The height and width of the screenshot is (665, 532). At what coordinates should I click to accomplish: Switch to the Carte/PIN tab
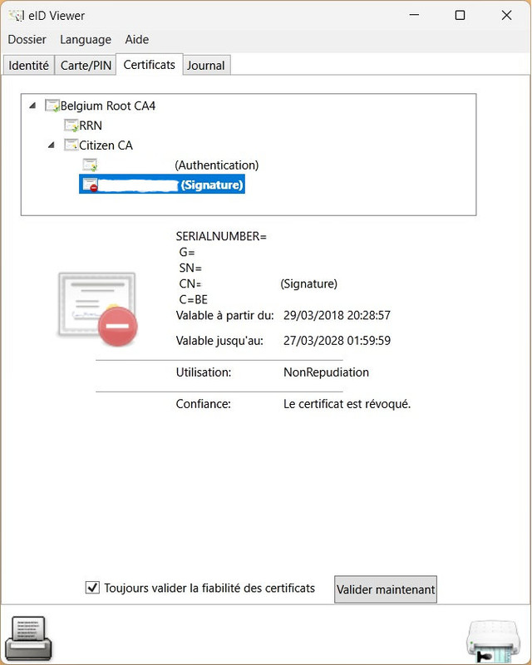(x=86, y=66)
